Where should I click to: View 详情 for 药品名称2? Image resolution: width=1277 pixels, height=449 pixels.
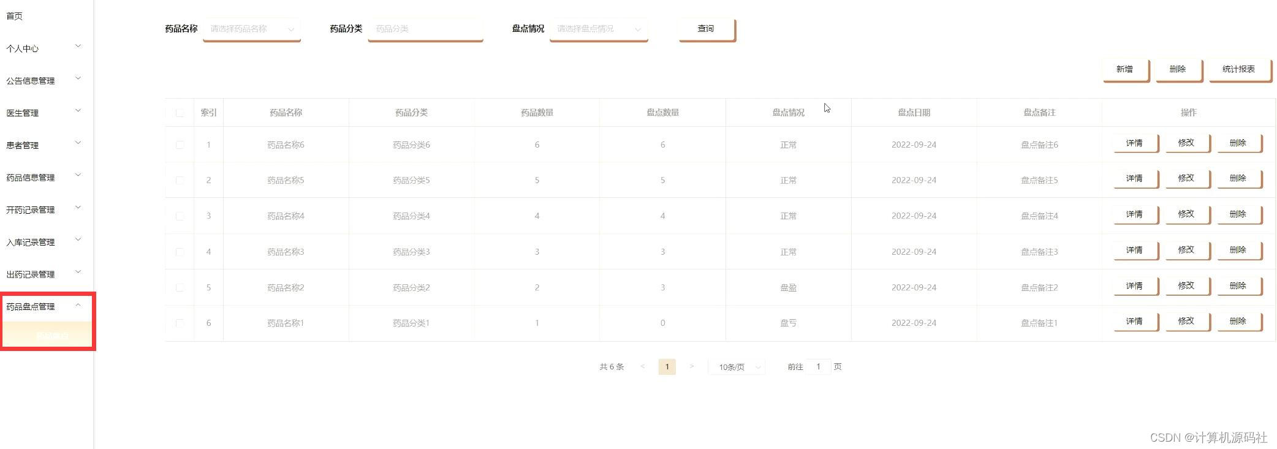point(1135,286)
